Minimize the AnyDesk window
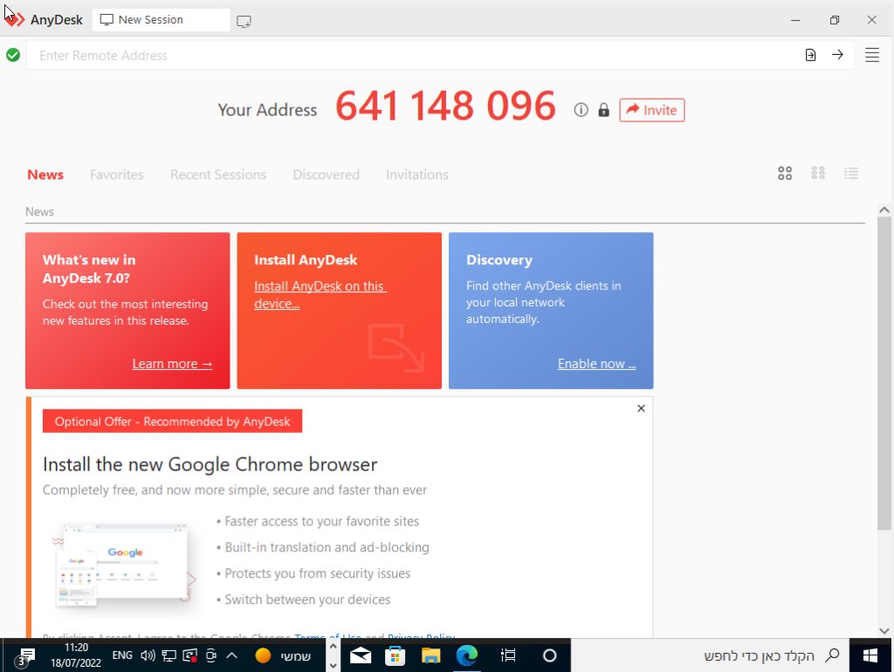 (795, 20)
